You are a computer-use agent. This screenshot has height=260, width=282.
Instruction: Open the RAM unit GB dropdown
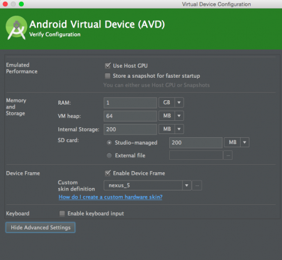coord(171,103)
